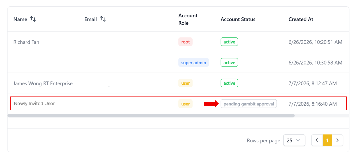Image resolution: width=355 pixels, height=159 pixels.
Task: Select page 1 in pagination
Action: pyautogui.click(x=327, y=140)
